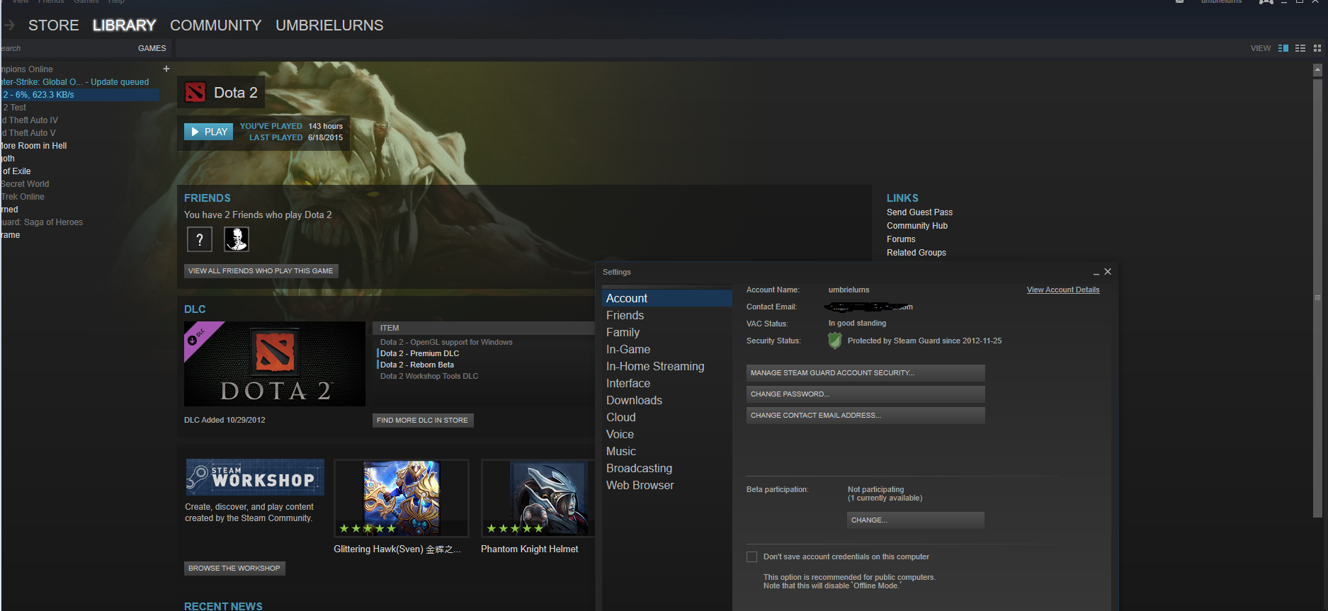This screenshot has height=611, width=1328.
Task: Open the COMMUNITY tab
Action: click(x=216, y=25)
